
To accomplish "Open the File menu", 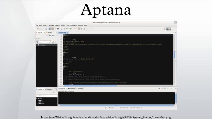I will click(x=37, y=26).
